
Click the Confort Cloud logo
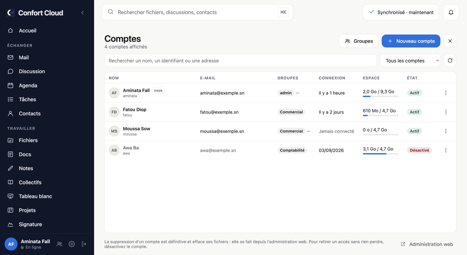pos(11,12)
